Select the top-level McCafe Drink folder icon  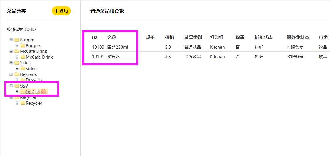(x=17, y=51)
